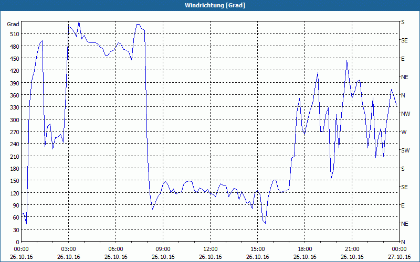Screen dimensions: 420x262
Task: Select the 06:00 time marker
Action: (116, 249)
